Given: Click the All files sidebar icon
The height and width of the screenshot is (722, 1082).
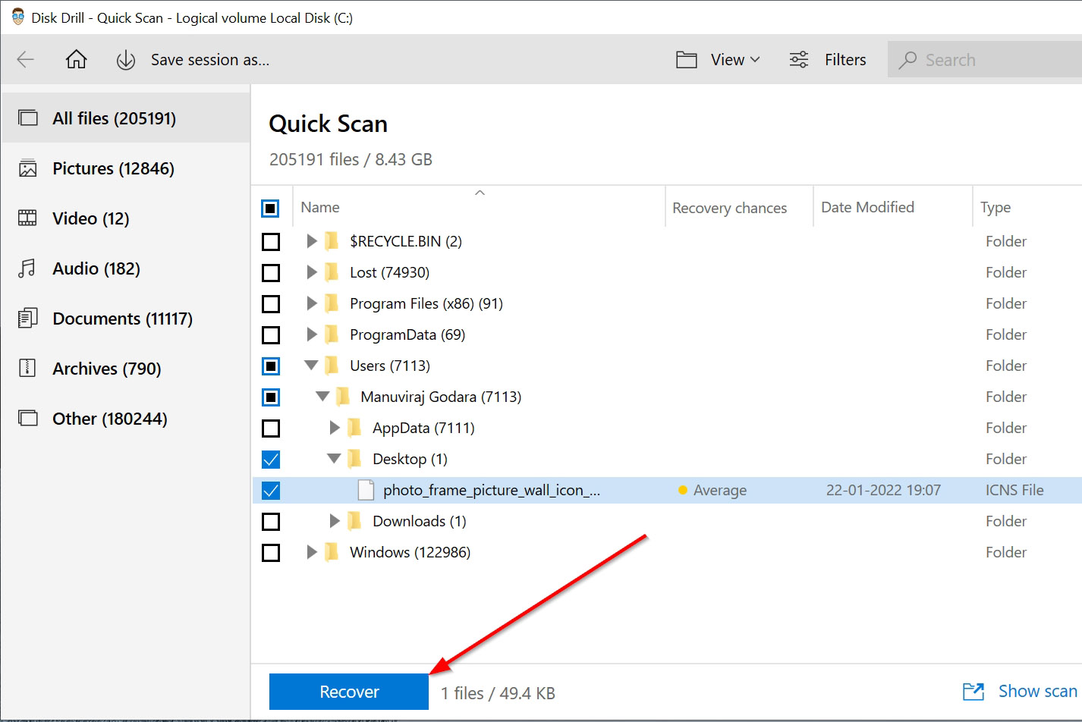Looking at the screenshot, I should pyautogui.click(x=28, y=118).
